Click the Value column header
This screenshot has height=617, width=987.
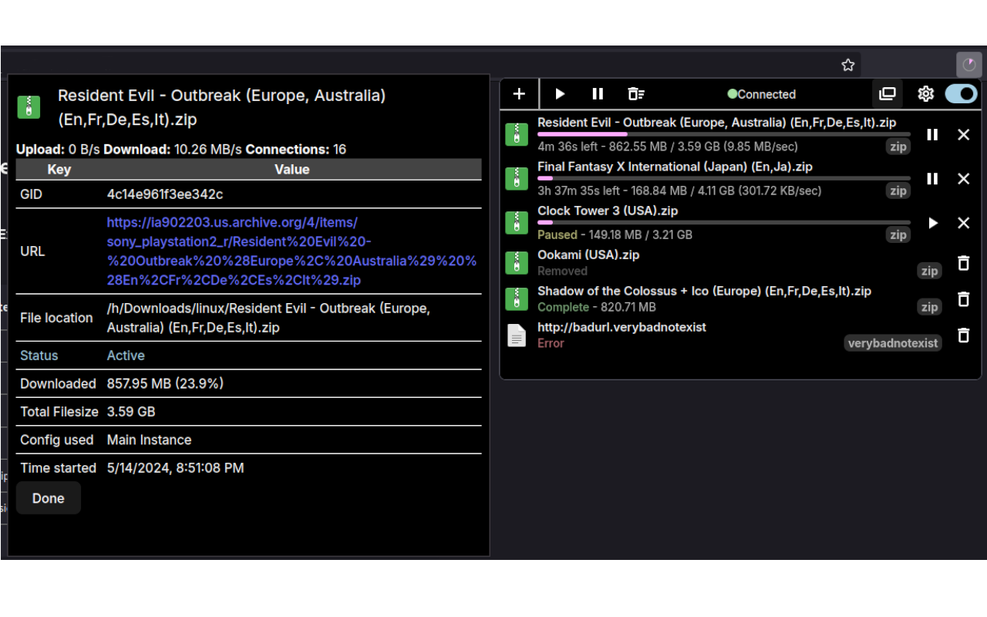(292, 170)
